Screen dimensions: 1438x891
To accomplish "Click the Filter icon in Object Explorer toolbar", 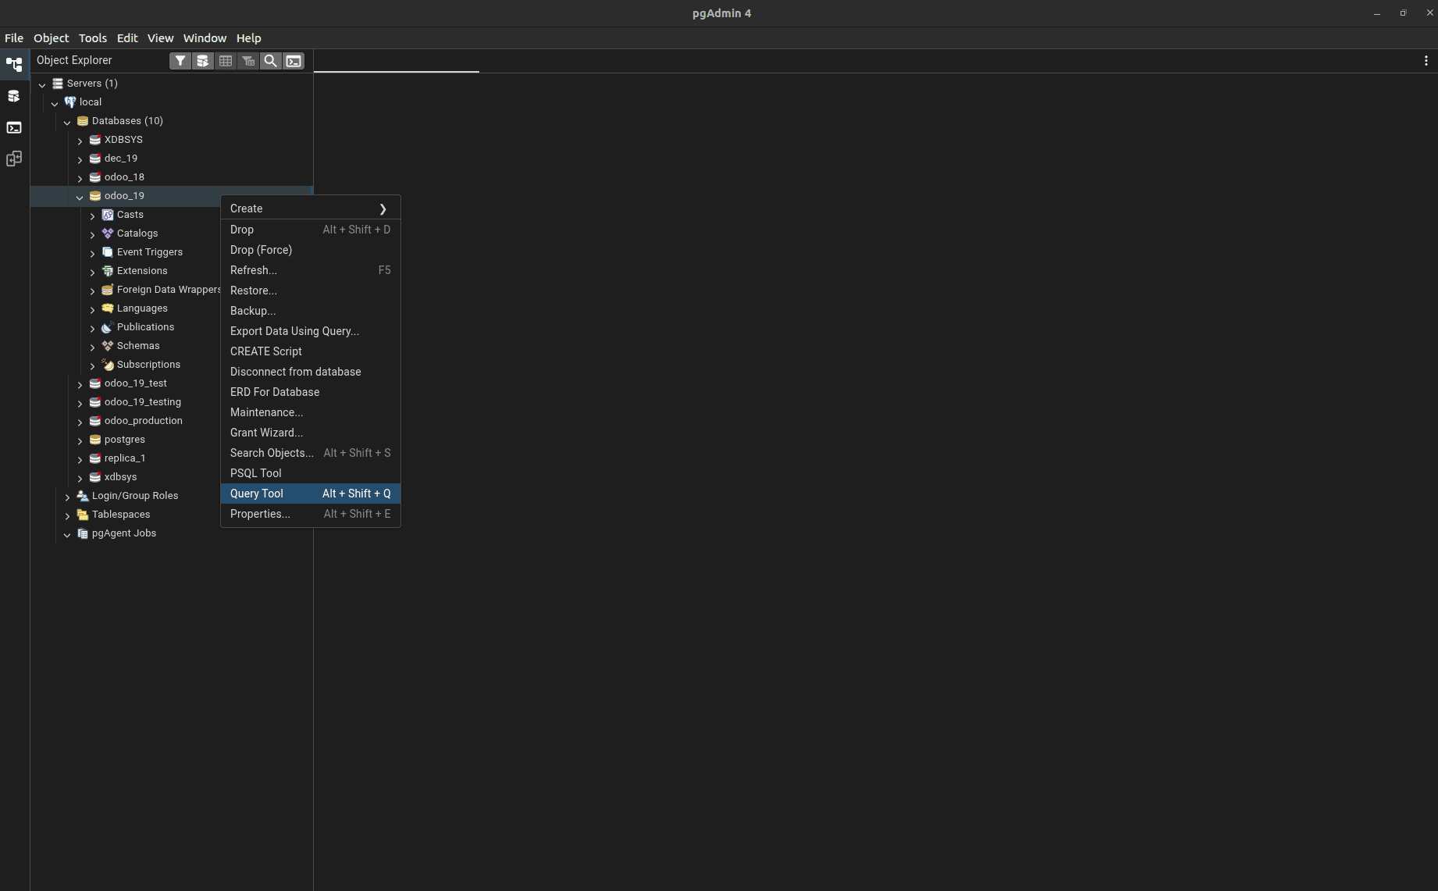I will pos(180,60).
